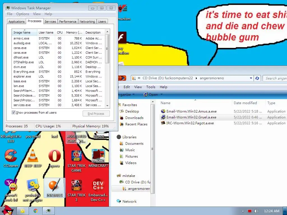The height and width of the screenshot is (215, 287).
Task: Switch to the Users tab
Action: (x=102, y=22)
